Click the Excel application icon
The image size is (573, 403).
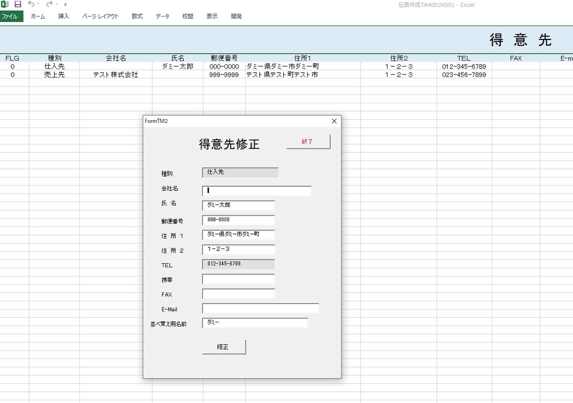(x=5, y=4)
